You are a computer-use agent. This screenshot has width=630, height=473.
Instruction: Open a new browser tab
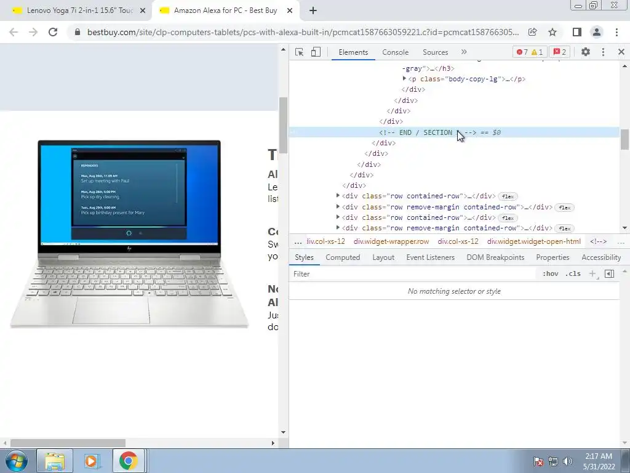pyautogui.click(x=313, y=11)
